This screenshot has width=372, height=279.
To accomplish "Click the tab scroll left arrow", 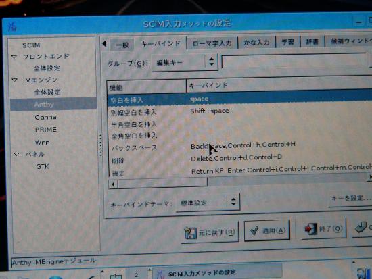I will pyautogui.click(x=104, y=43).
